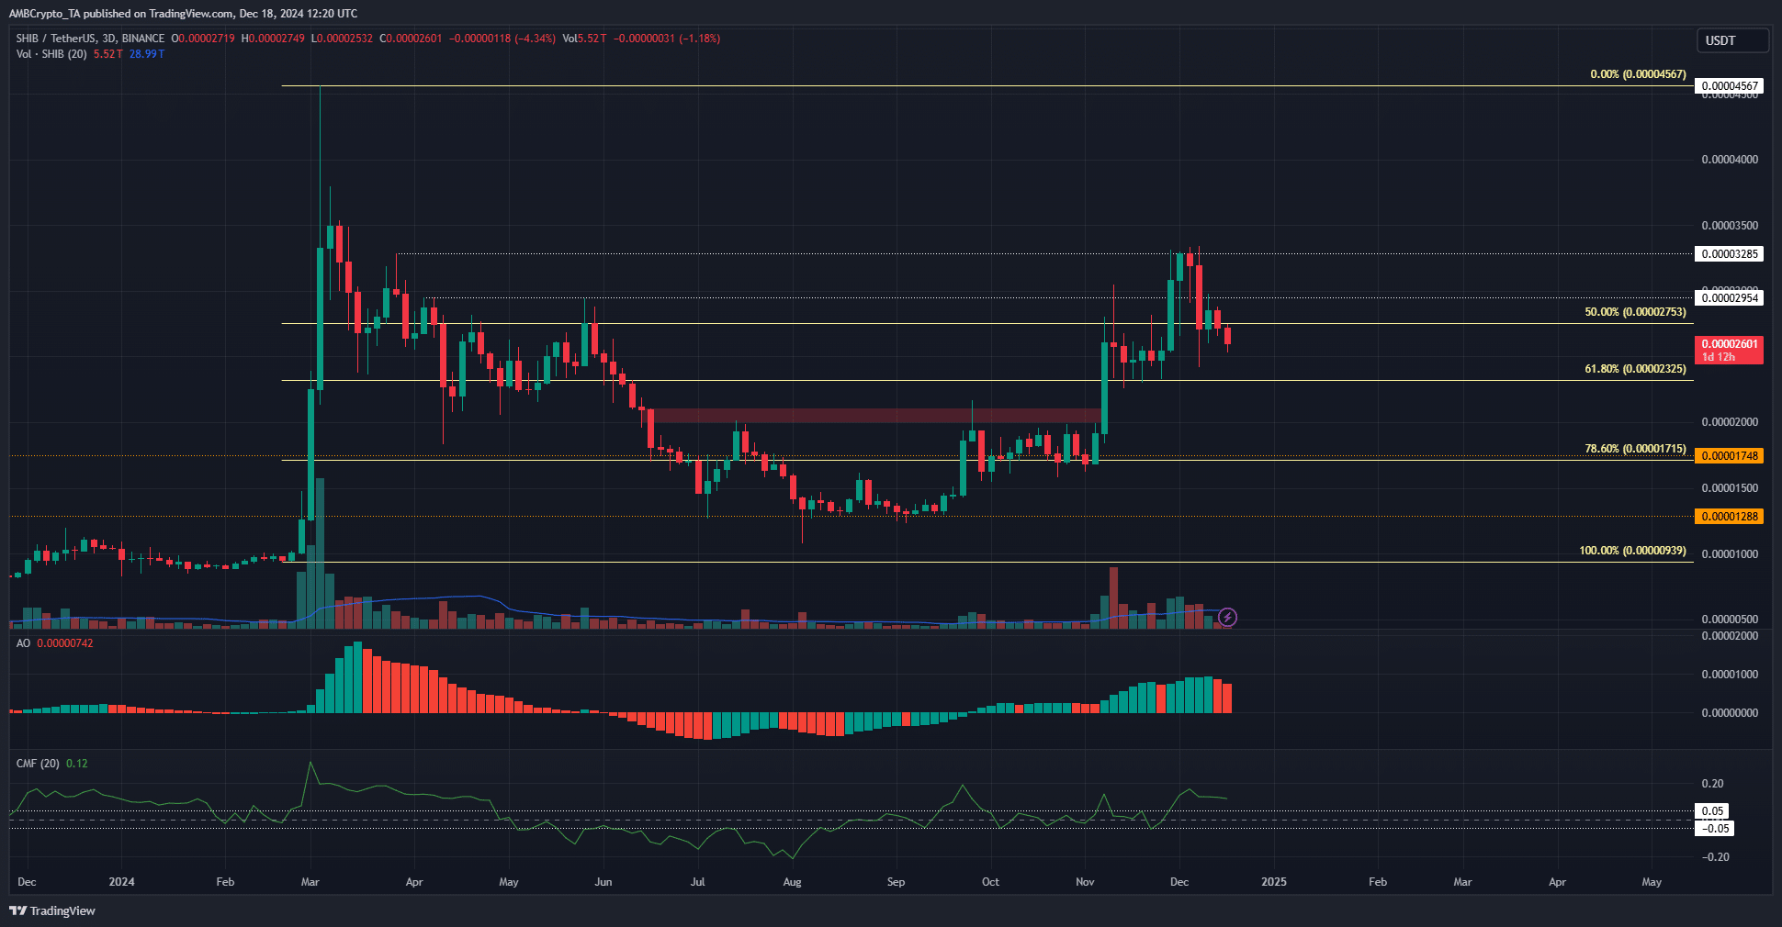Select the 61.80% (0.00002325) Fibonacci label

1635,369
